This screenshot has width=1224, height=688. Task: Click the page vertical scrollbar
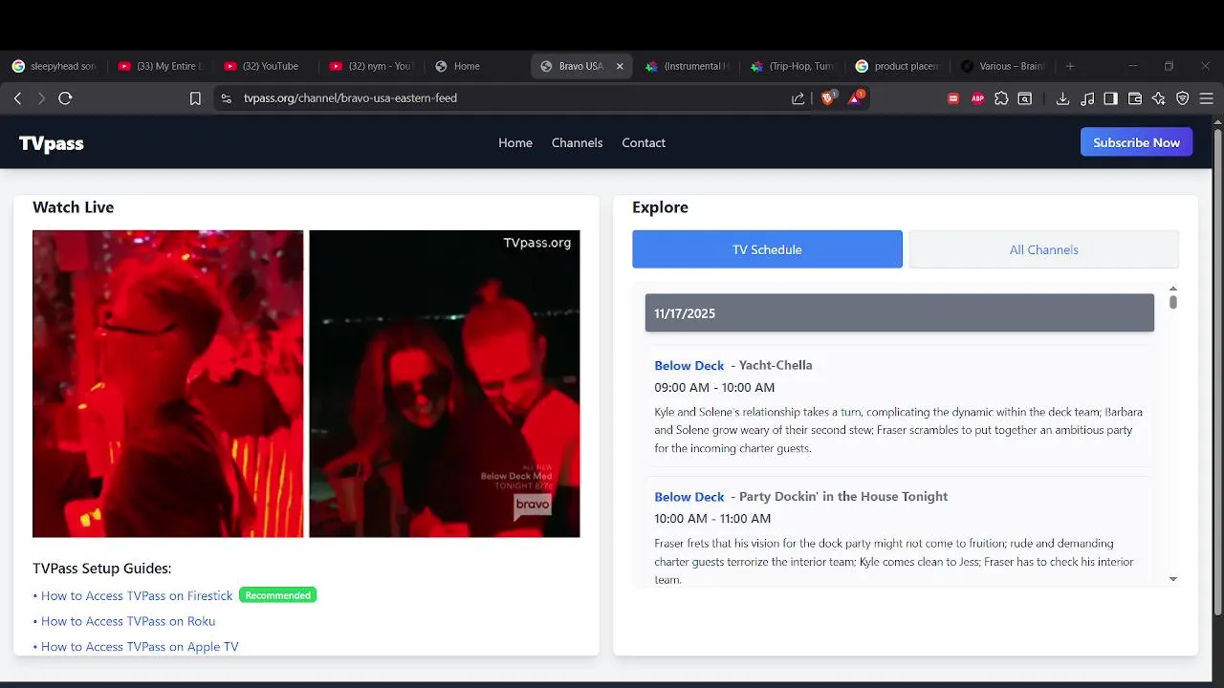tap(1217, 373)
